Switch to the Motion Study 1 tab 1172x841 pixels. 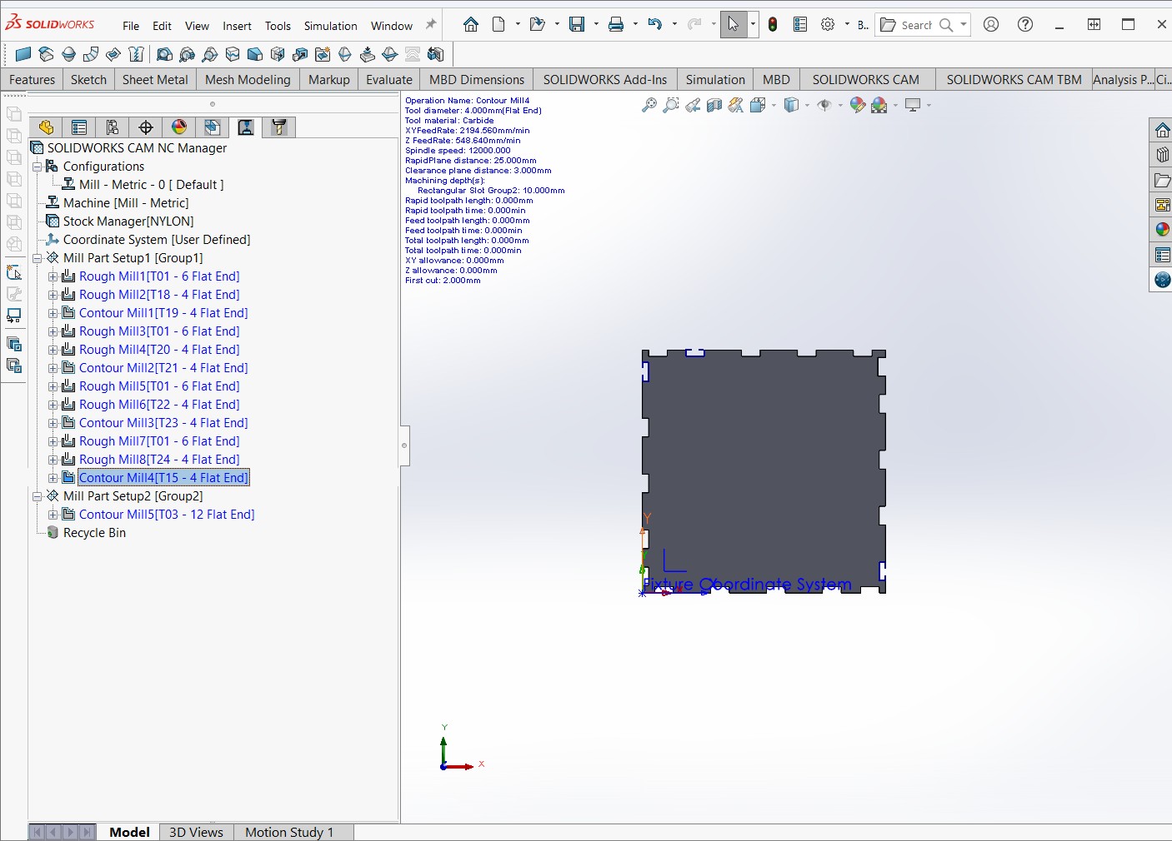(289, 832)
